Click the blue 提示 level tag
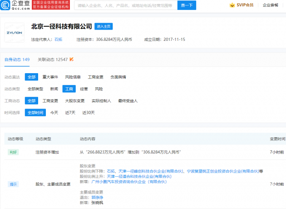The width and height of the screenshot is (286, 209). [14, 184]
